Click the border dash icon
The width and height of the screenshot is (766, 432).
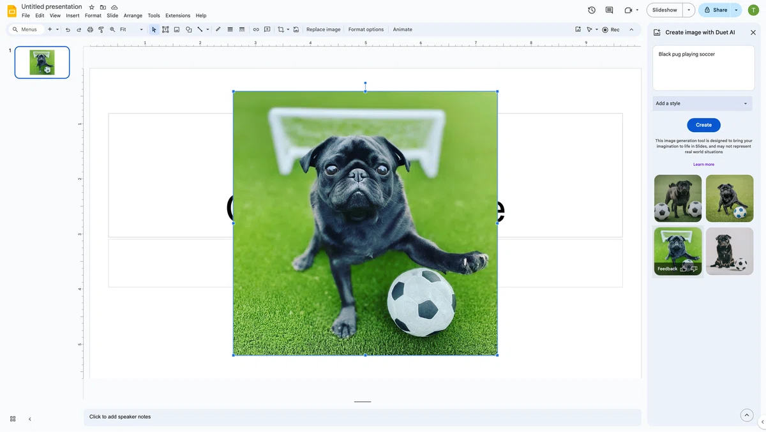click(x=241, y=29)
